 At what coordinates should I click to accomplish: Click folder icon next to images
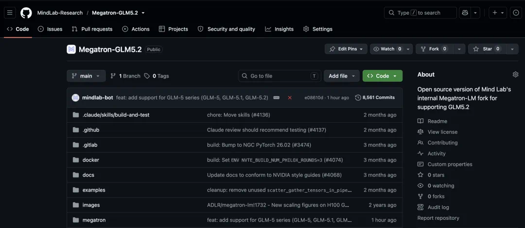click(x=76, y=205)
